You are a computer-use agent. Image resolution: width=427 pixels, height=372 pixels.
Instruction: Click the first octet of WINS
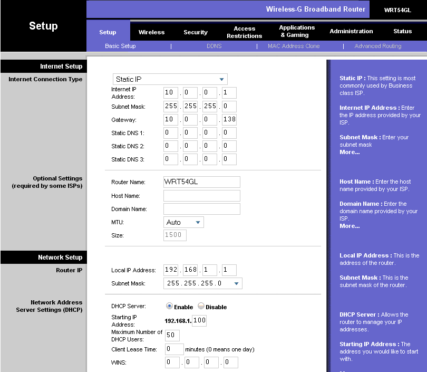pyautogui.click(x=172, y=363)
